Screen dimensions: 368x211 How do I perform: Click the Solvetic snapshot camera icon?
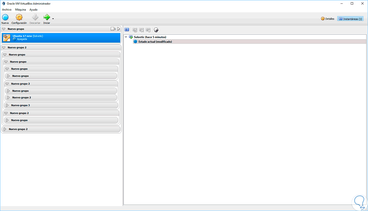point(131,37)
